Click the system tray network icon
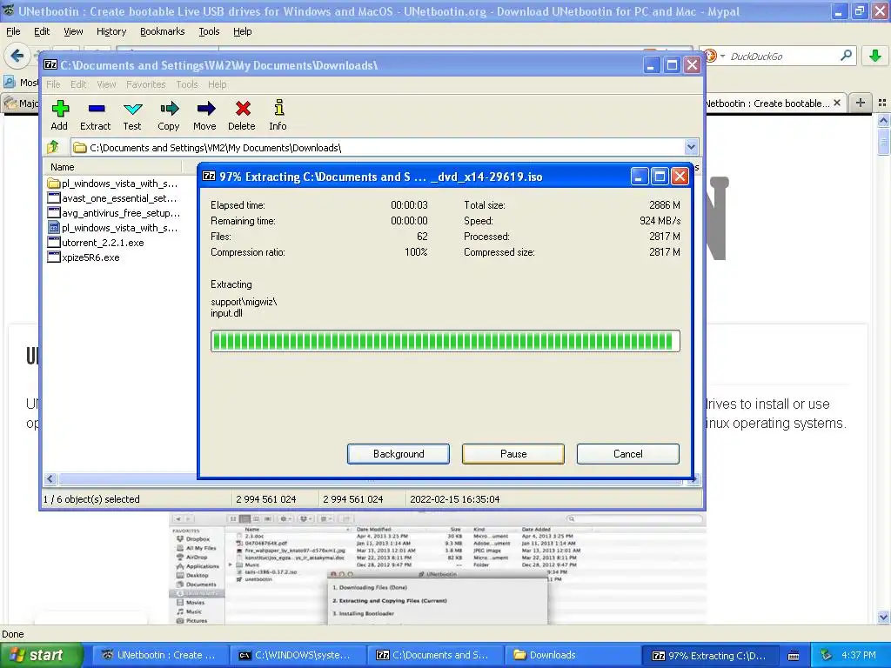This screenshot has height=668, width=891. tap(826, 655)
